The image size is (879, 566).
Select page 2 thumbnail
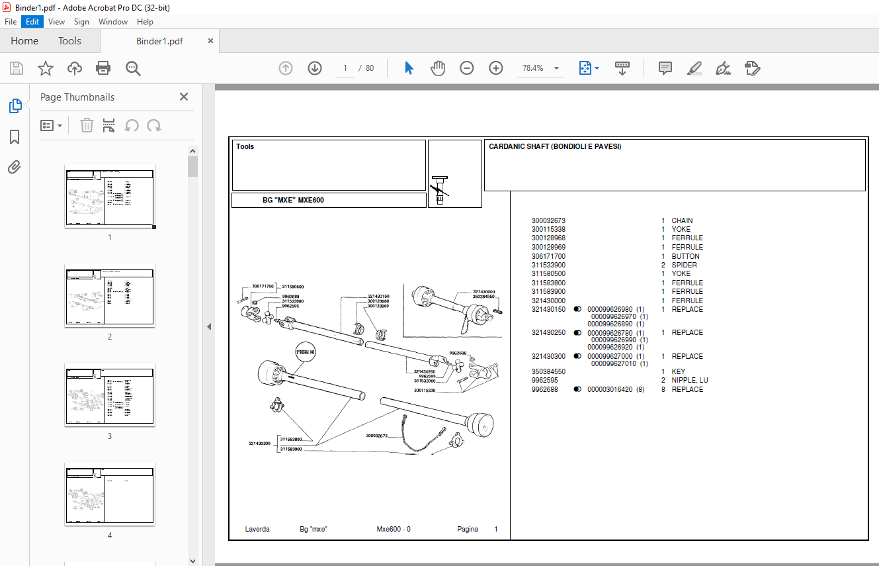[110, 295]
